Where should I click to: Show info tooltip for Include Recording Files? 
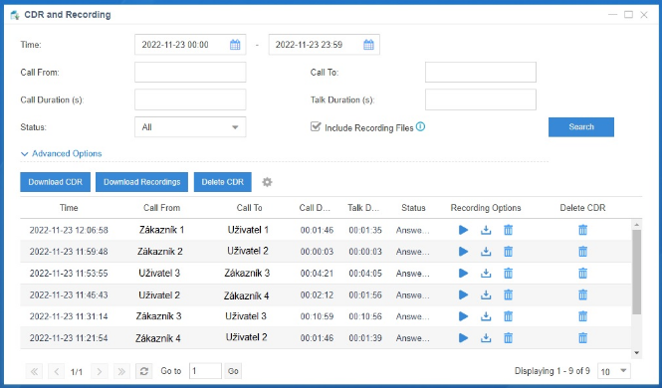pyautogui.click(x=420, y=126)
